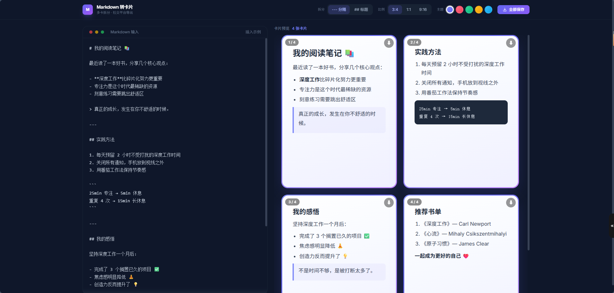Image resolution: width=614 pixels, height=293 pixels.
Task: Select '## 标题' split mode
Action: 361,10
